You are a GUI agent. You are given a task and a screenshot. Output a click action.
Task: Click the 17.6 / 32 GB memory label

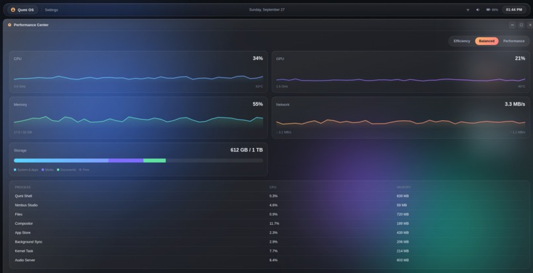pyautogui.click(x=22, y=132)
